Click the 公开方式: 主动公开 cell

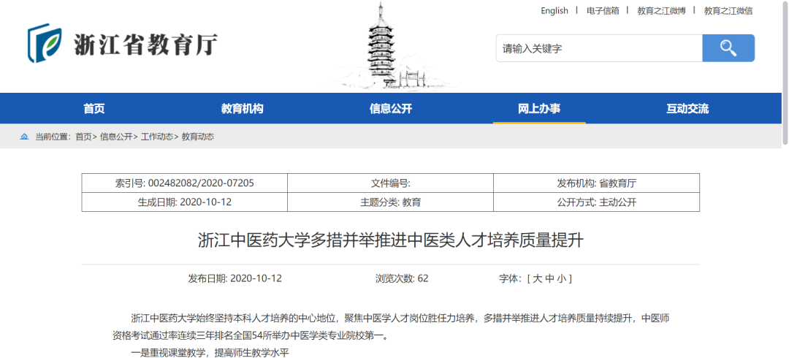coord(596,202)
